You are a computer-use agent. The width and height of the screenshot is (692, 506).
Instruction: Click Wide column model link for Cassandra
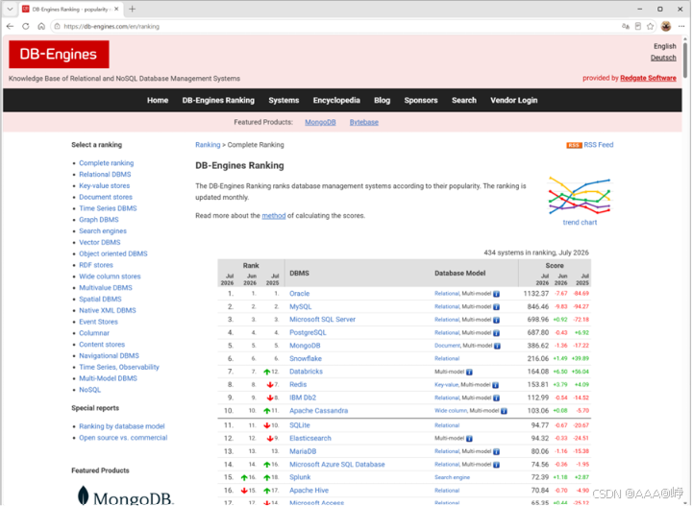[451, 411]
